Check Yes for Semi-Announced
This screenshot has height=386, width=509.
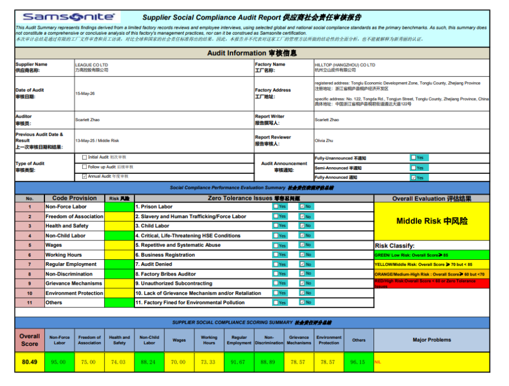coord(414,168)
